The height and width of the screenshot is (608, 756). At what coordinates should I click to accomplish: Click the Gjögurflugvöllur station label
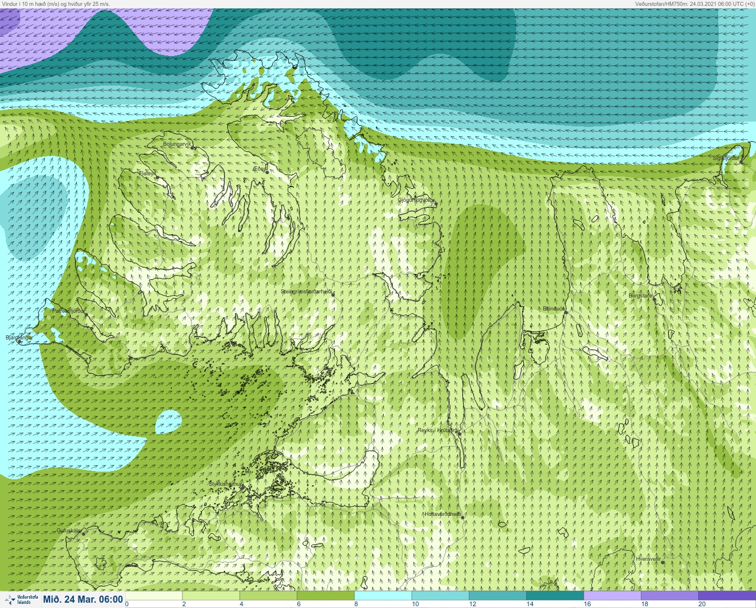pos(416,200)
